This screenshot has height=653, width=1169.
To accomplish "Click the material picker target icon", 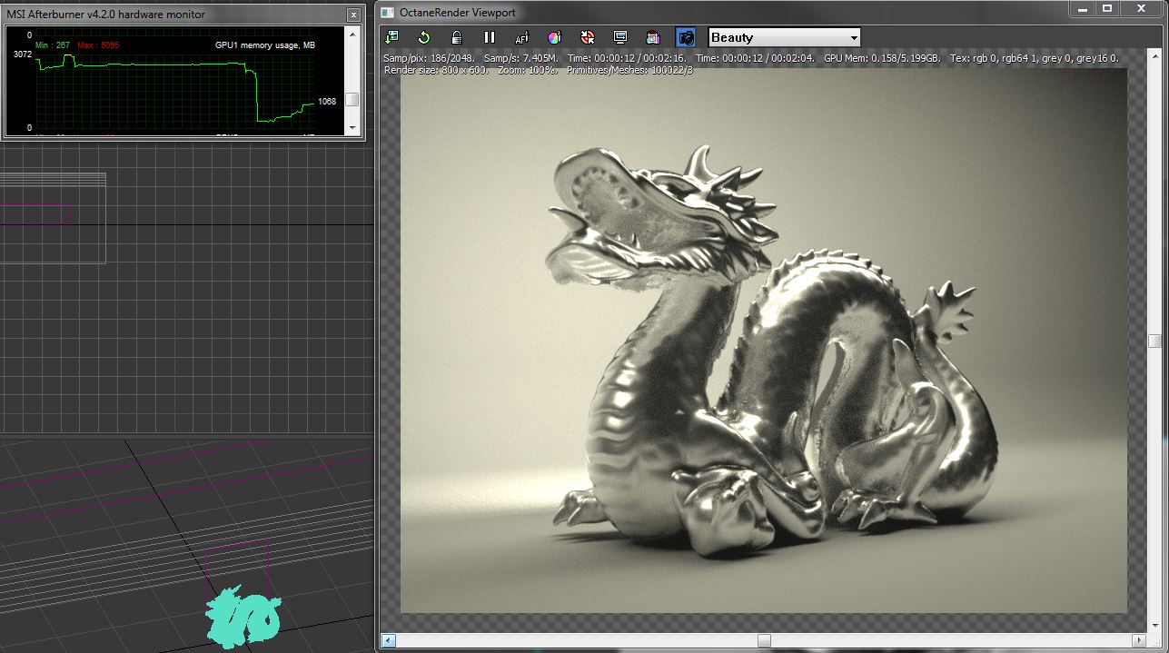I will click(588, 37).
